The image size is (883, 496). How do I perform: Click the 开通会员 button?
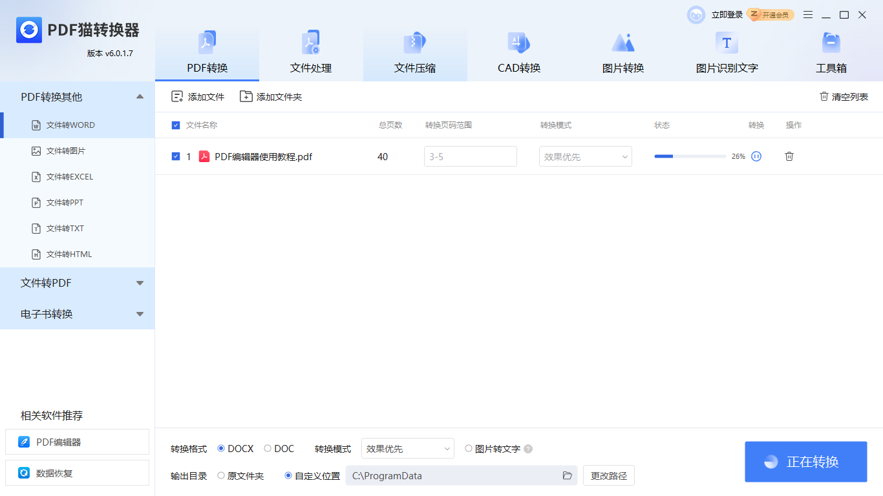[x=771, y=14]
